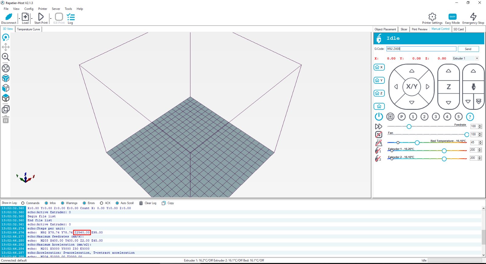The width and height of the screenshot is (486, 264).
Task: Select the move viewpoint tool
Action: point(6,47)
